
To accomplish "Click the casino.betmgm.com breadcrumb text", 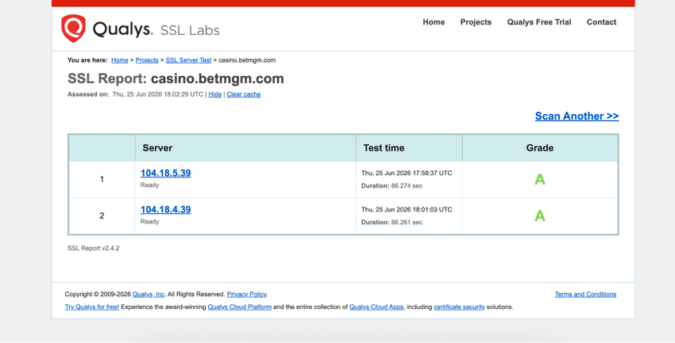I will 247,60.
